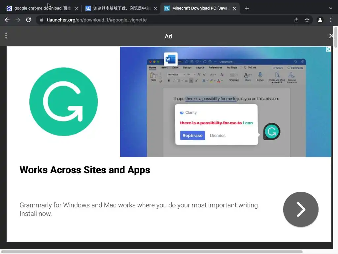
Task: Close the Minecraft Download PC tab
Action: point(234,8)
